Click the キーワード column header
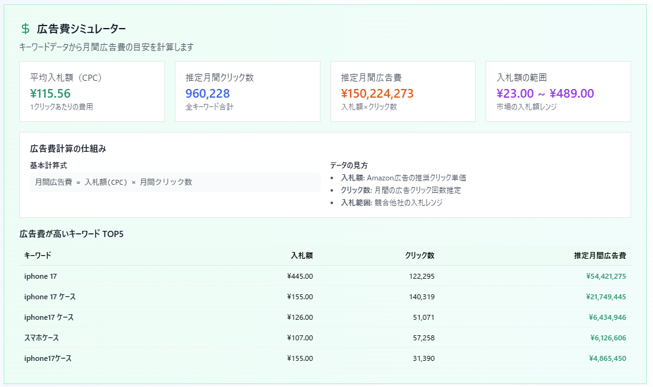Screen dimensions: 653x387 [x=38, y=256]
